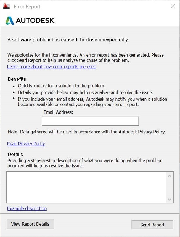The height and width of the screenshot is (237, 180).
Task: Open the report contents via View Report Details
Action: (x=30, y=224)
